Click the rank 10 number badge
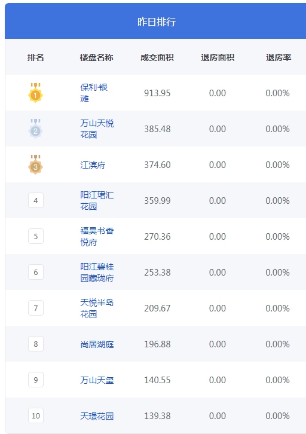The width and height of the screenshot is (306, 434). [x=36, y=415]
